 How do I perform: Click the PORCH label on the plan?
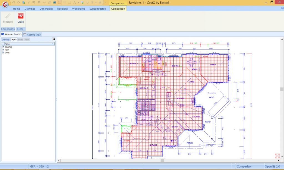tap(190, 143)
